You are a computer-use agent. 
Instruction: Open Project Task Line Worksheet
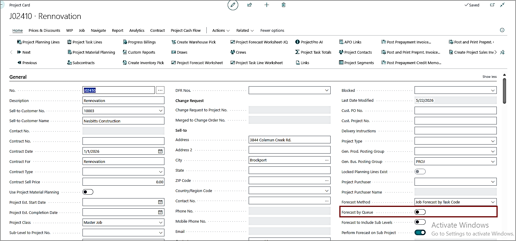coord(257,63)
